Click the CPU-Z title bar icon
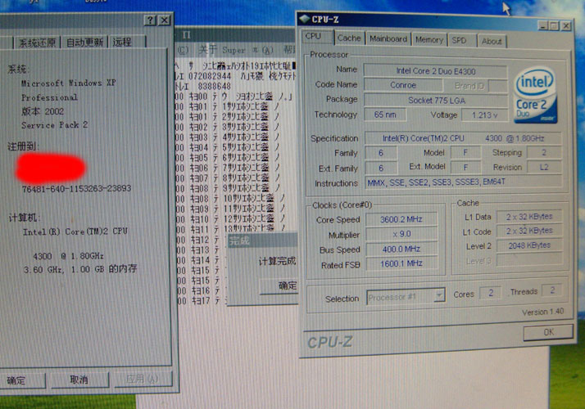The height and width of the screenshot is (409, 585). [x=305, y=19]
